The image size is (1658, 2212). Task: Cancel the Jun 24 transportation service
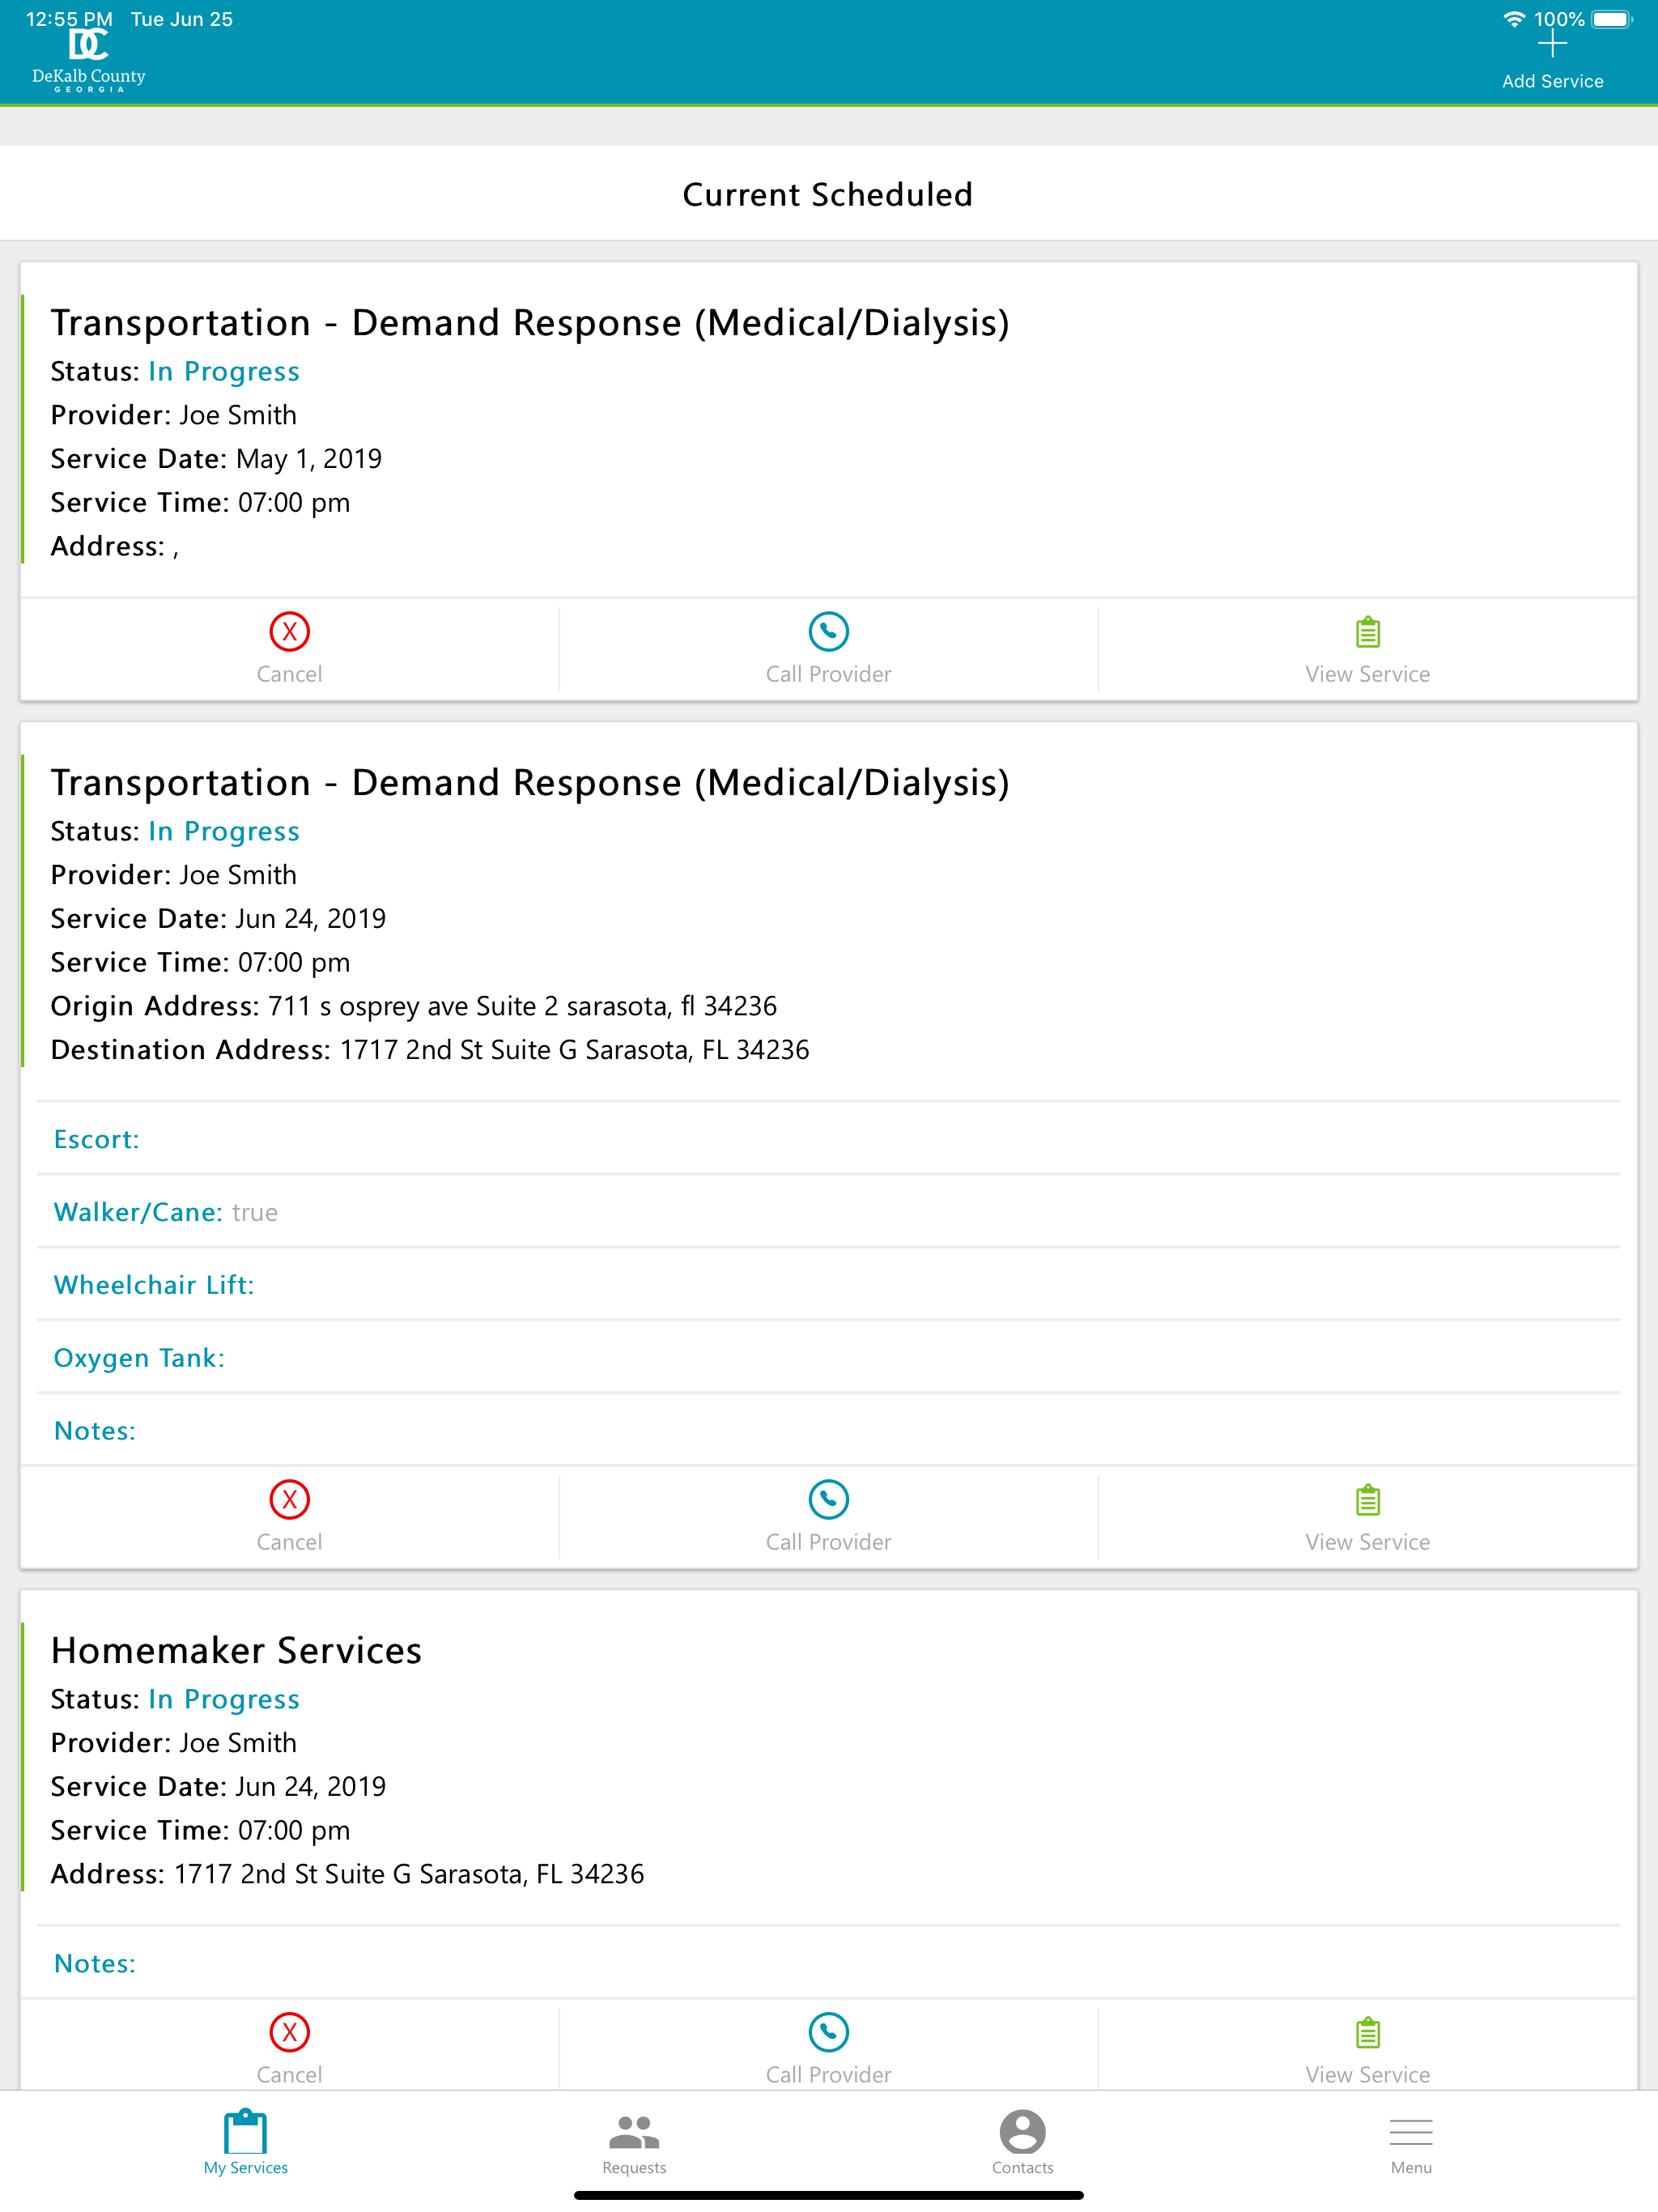point(289,1516)
